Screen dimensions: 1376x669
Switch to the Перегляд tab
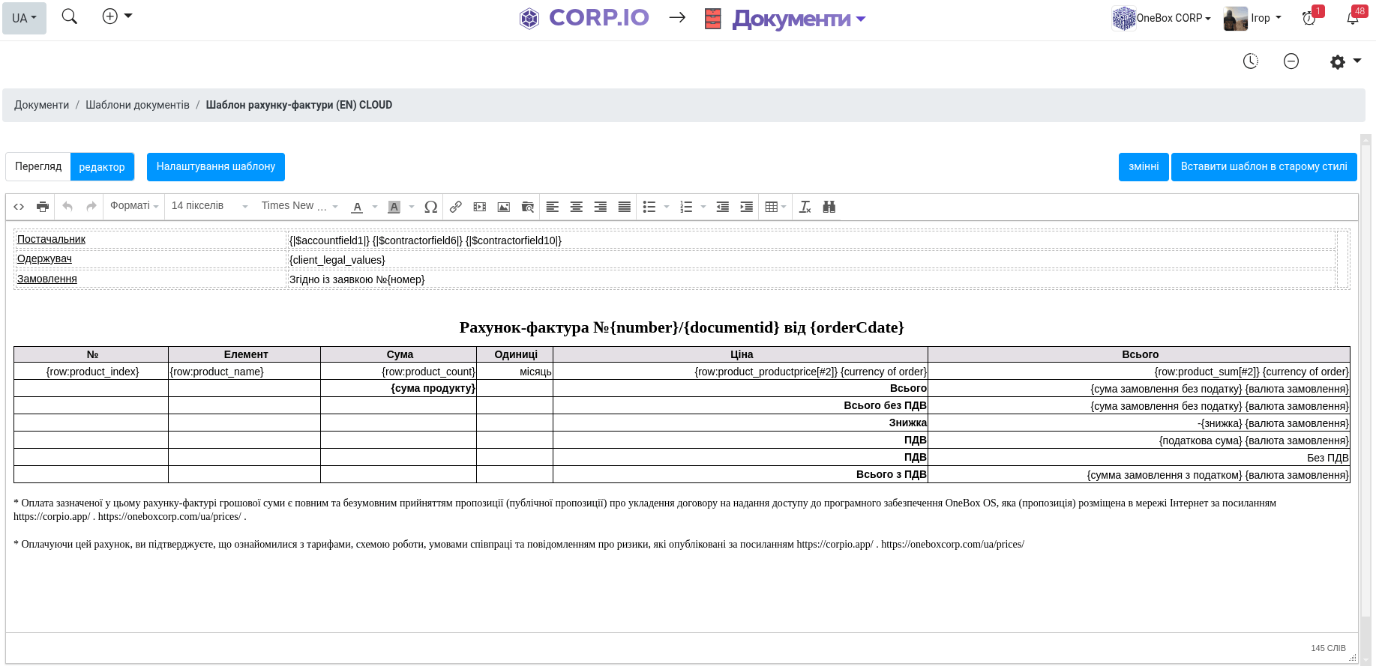coord(38,166)
